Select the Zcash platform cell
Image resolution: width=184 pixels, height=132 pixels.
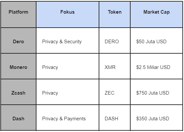coord(19,92)
